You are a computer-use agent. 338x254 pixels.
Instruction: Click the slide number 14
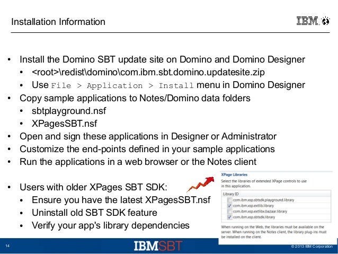point(7,246)
